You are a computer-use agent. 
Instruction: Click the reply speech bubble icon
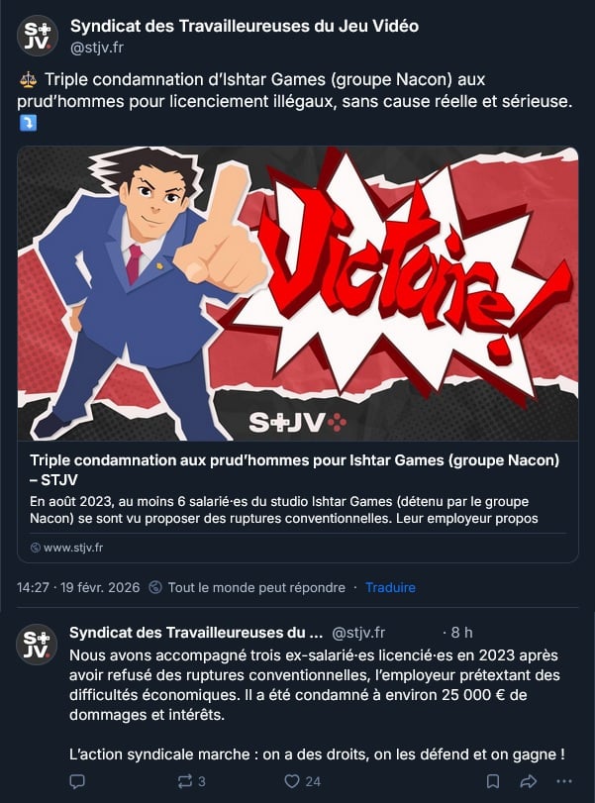[77, 781]
